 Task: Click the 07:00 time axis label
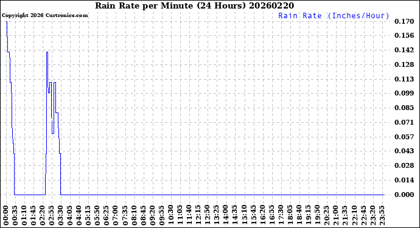click(116, 216)
